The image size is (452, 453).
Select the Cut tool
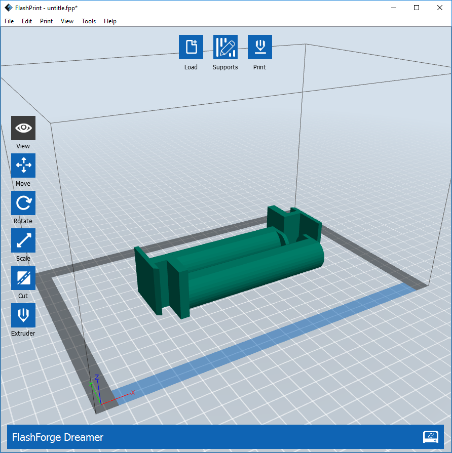coord(23,278)
